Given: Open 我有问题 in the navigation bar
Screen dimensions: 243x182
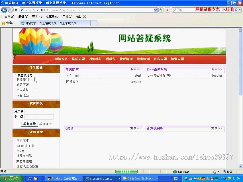Looking at the screenshot, I should (x=160, y=59).
